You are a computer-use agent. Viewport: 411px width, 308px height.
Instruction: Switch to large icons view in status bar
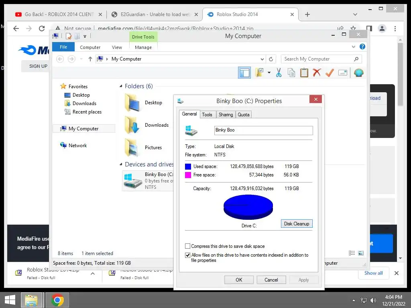pos(361,253)
